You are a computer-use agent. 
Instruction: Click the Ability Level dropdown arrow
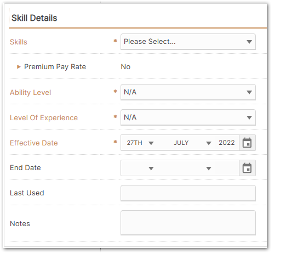(x=249, y=92)
